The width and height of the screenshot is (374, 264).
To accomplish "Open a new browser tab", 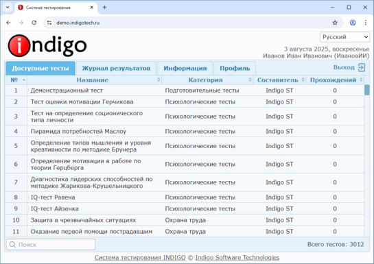I will [104, 8].
